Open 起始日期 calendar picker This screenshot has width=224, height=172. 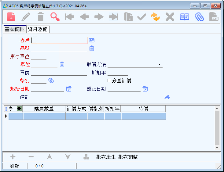point(69,89)
